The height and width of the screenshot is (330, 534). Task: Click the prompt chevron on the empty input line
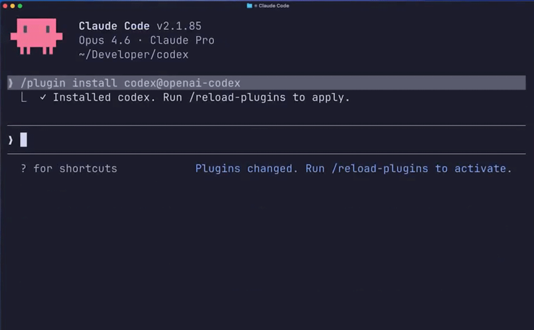(x=11, y=140)
